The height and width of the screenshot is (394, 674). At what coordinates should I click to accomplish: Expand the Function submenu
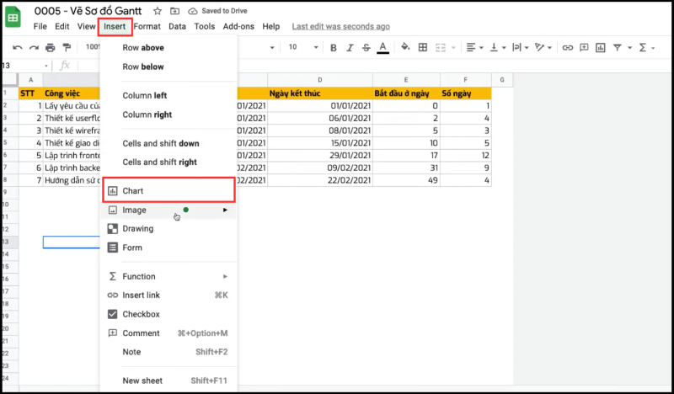[x=168, y=276]
